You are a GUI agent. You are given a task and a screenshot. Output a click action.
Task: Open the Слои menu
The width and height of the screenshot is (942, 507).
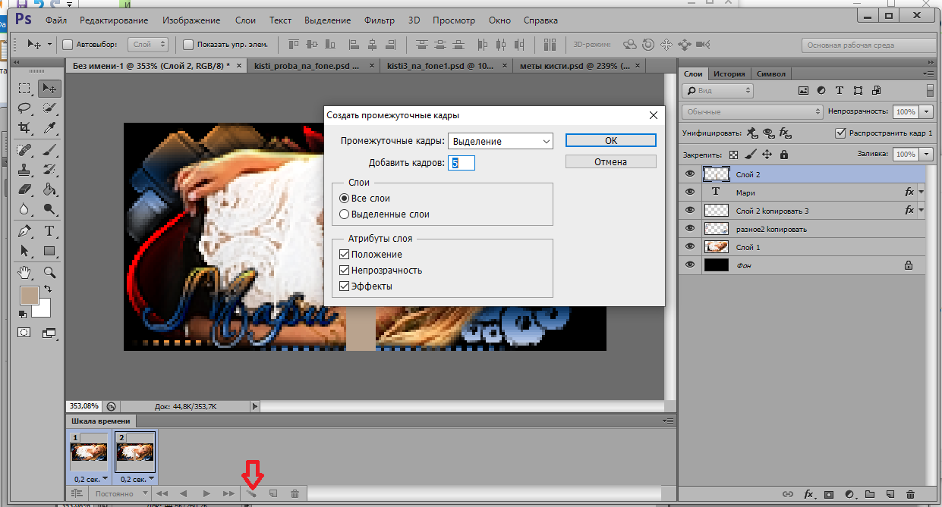click(245, 20)
